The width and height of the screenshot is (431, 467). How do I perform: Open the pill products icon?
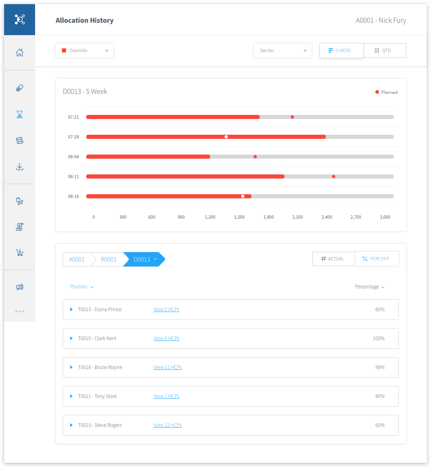click(x=20, y=88)
